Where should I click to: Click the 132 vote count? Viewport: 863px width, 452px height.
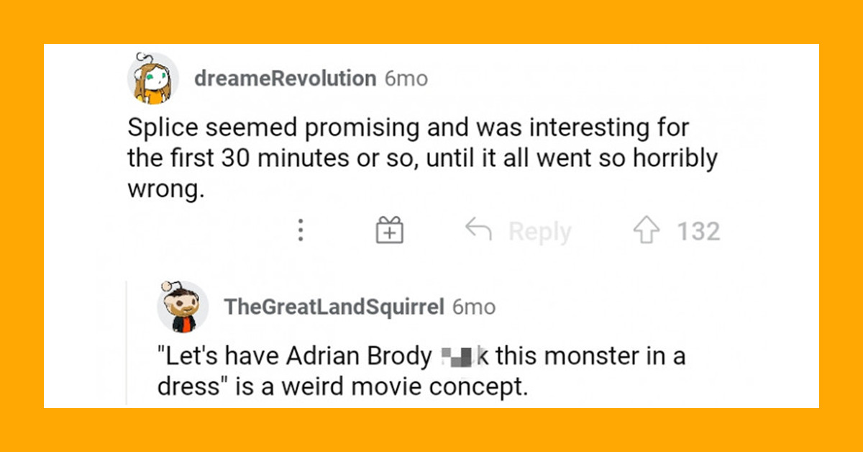tap(698, 230)
